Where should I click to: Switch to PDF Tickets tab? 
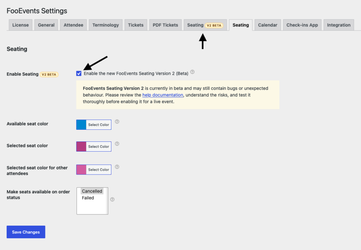coord(165,25)
